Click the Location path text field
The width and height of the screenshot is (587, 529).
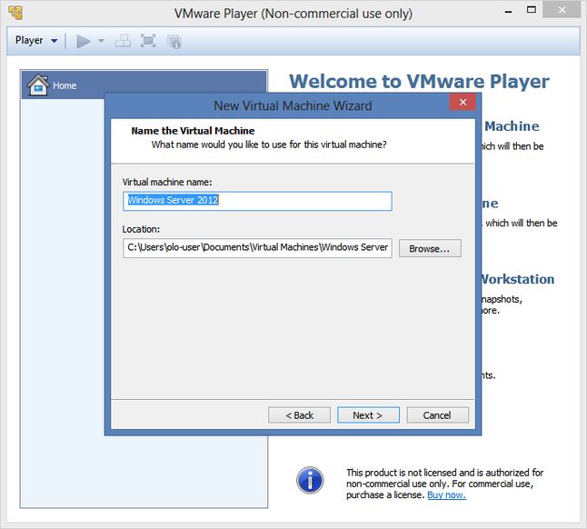coord(257,248)
